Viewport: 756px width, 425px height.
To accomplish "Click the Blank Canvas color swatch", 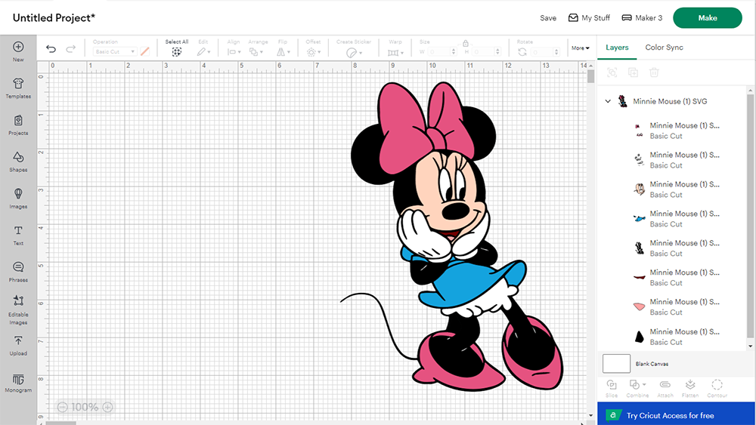I will pyautogui.click(x=616, y=363).
